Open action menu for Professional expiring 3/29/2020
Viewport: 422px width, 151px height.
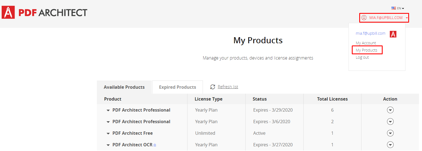point(390,110)
